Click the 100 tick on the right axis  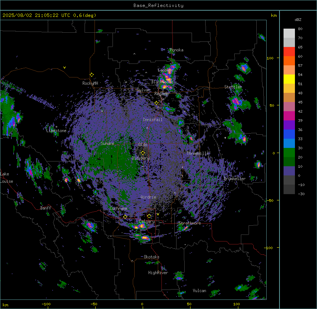pyautogui.click(x=270, y=58)
